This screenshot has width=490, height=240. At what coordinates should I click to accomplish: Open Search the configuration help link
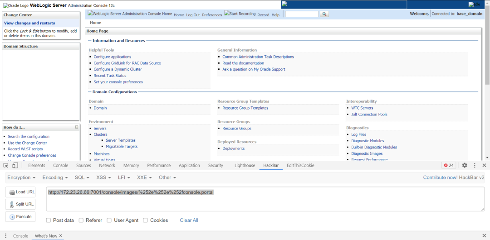coord(29,136)
